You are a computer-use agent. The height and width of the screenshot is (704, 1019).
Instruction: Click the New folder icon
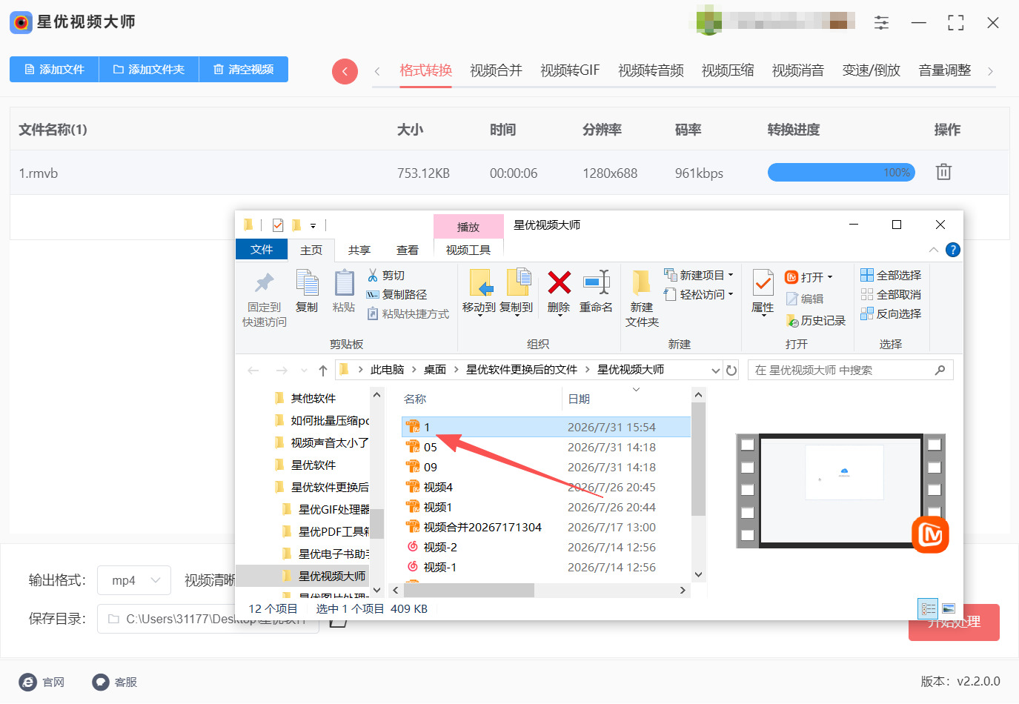point(641,283)
